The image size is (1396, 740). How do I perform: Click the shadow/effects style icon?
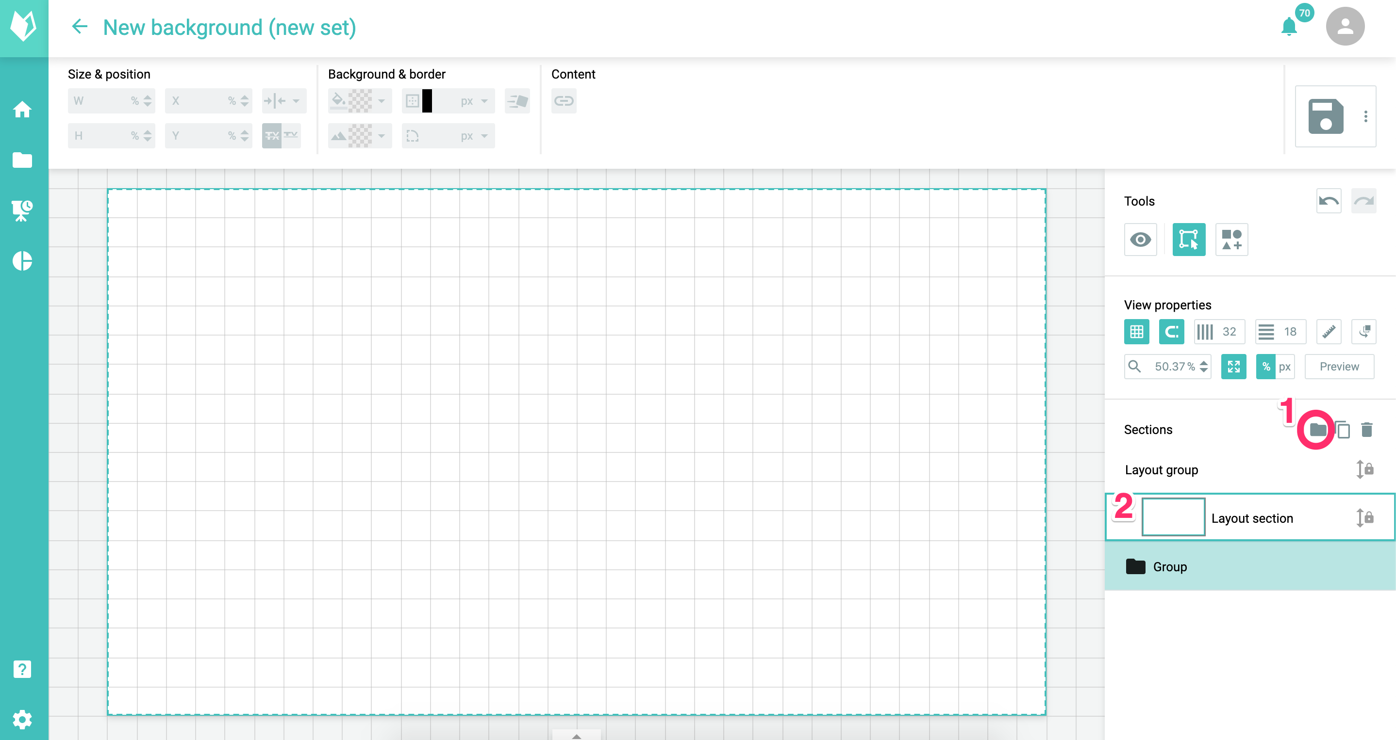[517, 101]
